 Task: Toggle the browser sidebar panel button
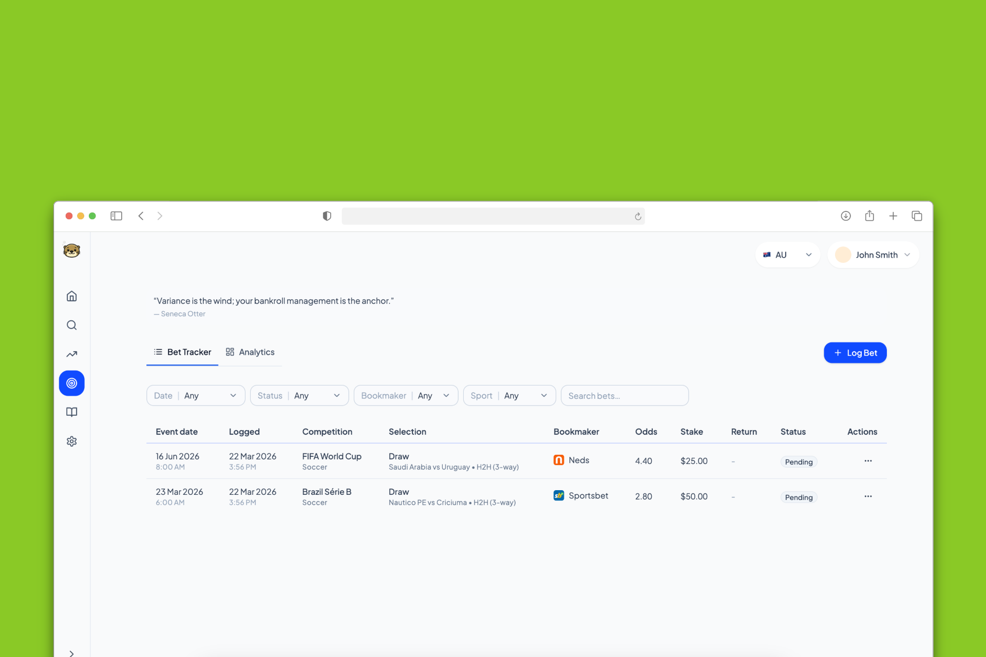(117, 216)
